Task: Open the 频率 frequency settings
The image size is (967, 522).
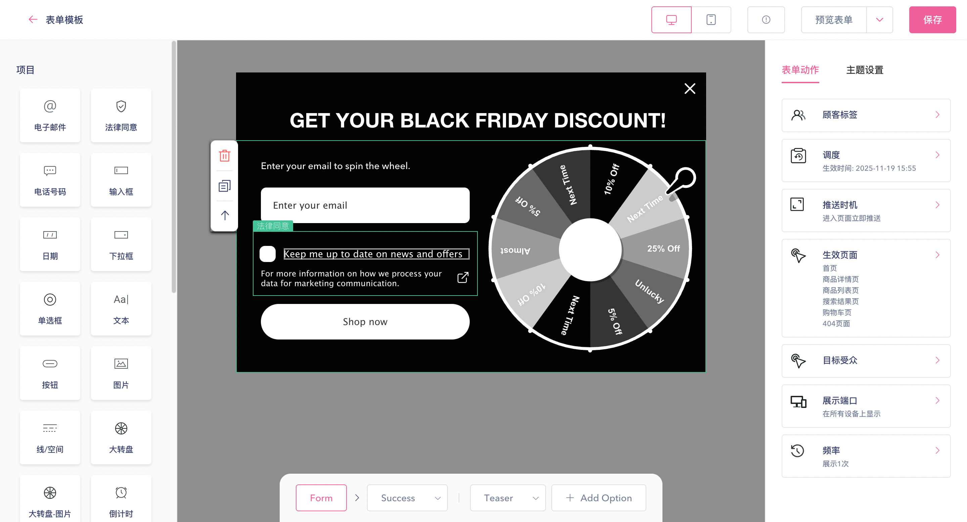Action: [x=866, y=456]
